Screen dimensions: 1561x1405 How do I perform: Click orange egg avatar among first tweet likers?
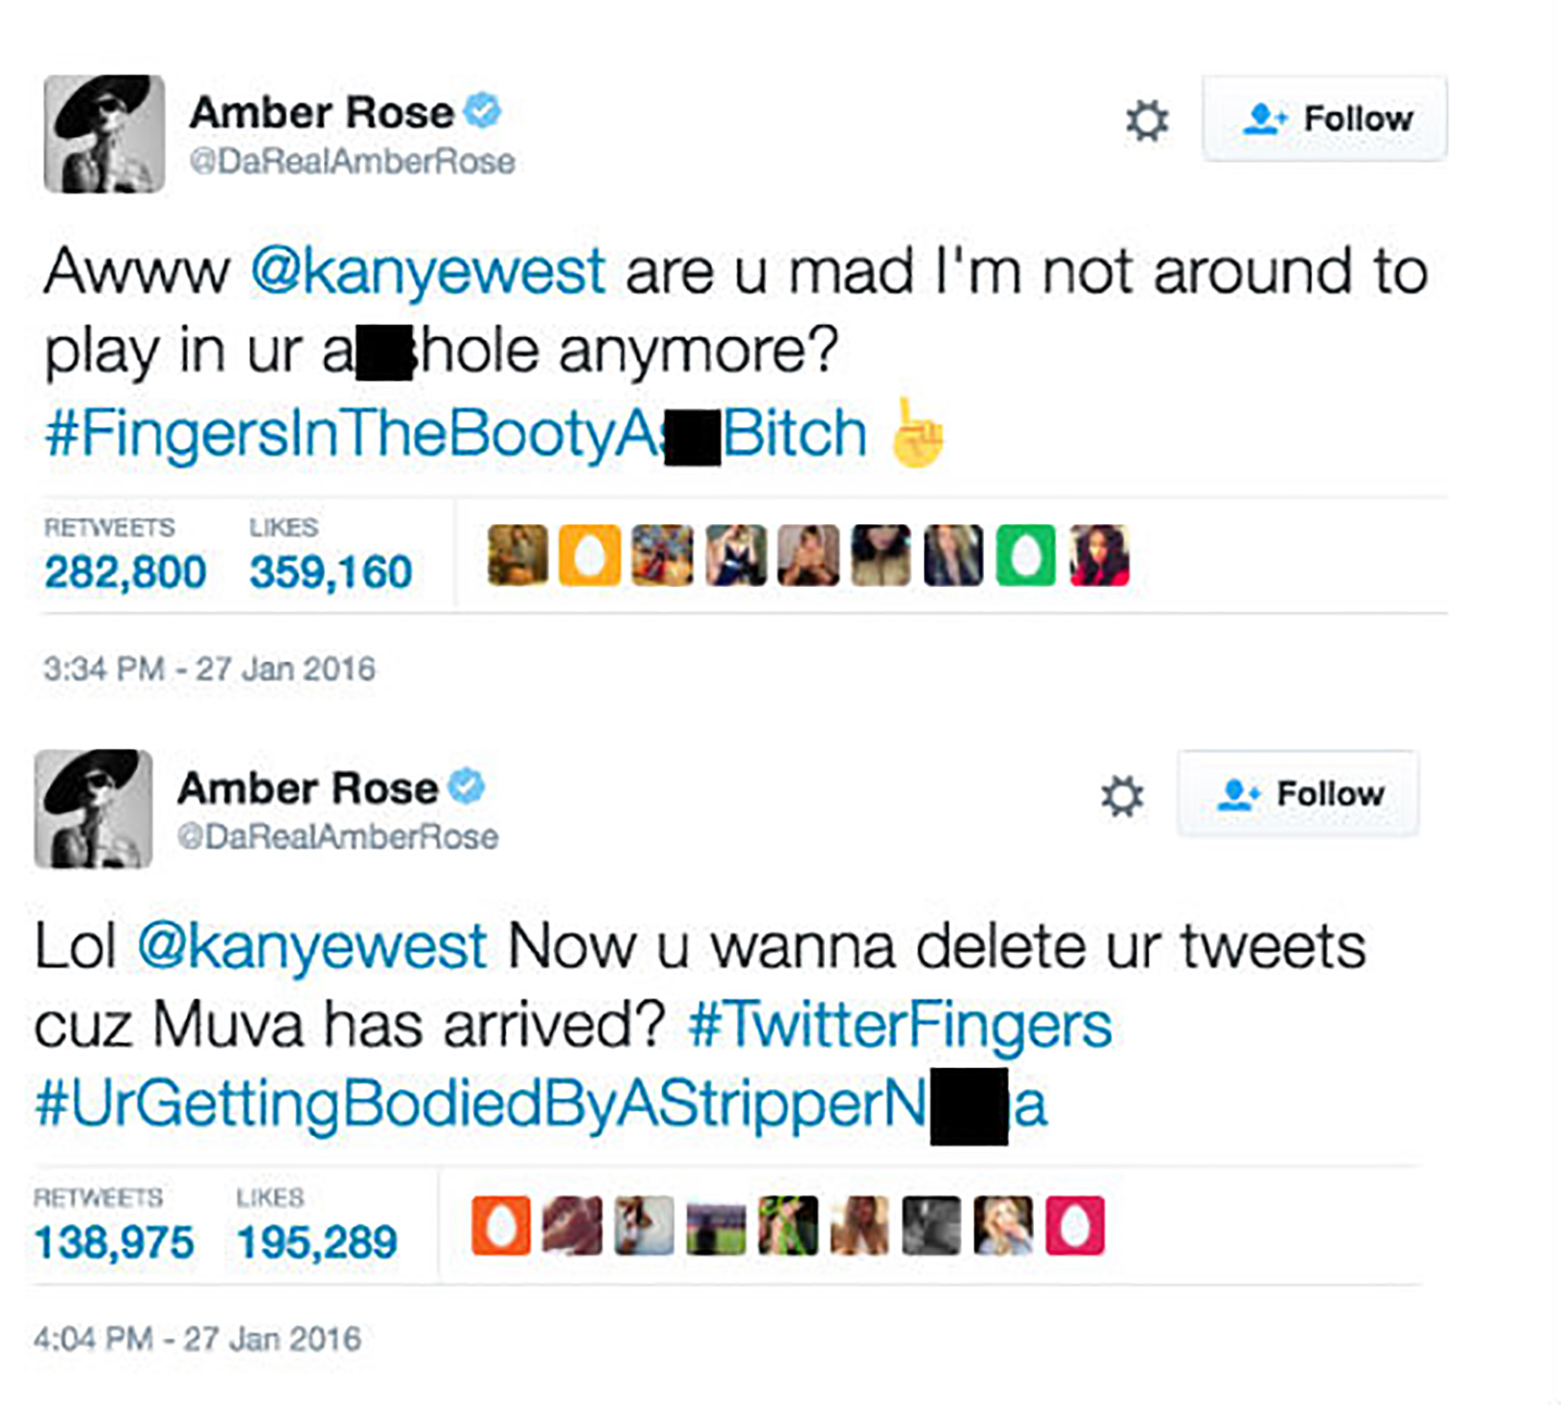pyautogui.click(x=590, y=555)
